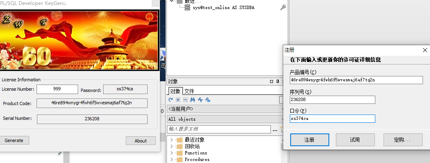Click the 口令(P) label

(298, 111)
